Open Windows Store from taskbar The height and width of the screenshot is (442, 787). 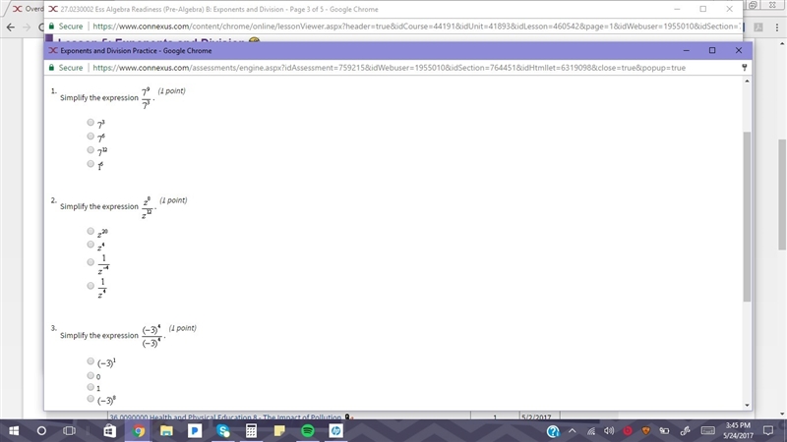(110, 431)
